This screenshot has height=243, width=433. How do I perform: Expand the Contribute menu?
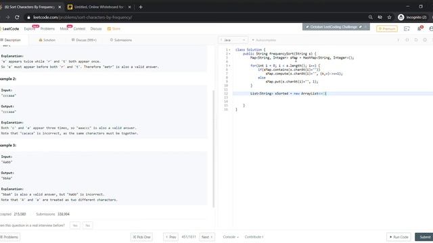tap(254, 237)
